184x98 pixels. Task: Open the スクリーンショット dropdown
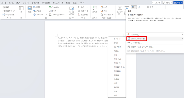coord(57,15)
